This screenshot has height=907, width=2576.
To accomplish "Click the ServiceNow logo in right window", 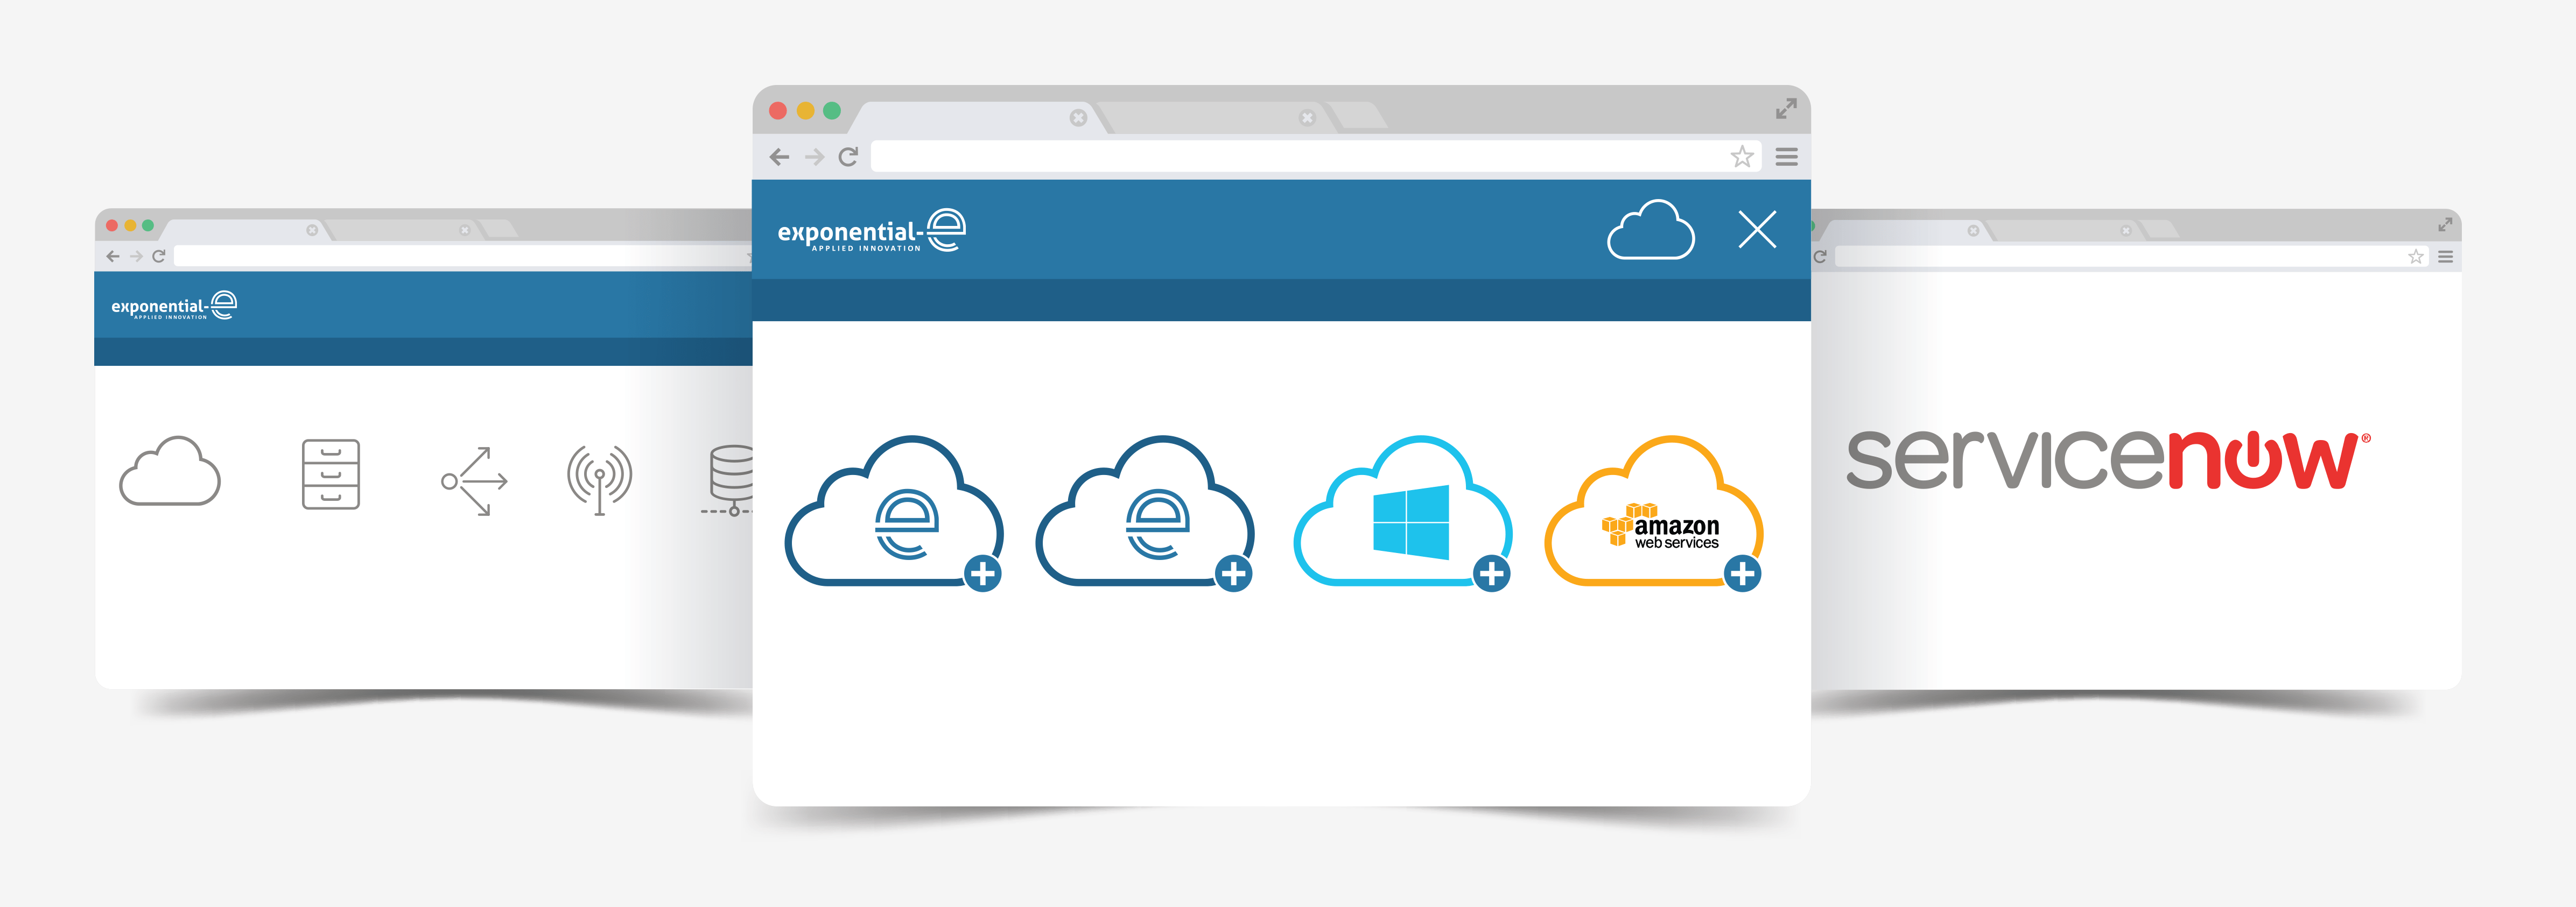I will click(x=2108, y=460).
